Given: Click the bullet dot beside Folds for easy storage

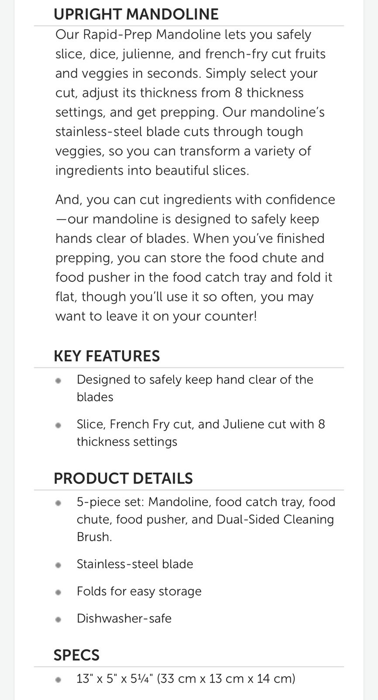Looking at the screenshot, I should coord(58,592).
